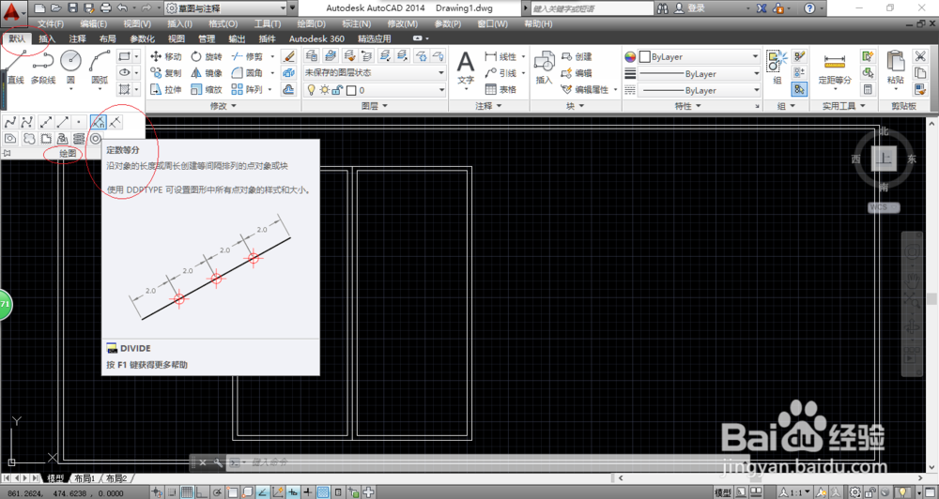
Task: Click the Plot/Print icon in quick access toolbar
Action: (106, 8)
